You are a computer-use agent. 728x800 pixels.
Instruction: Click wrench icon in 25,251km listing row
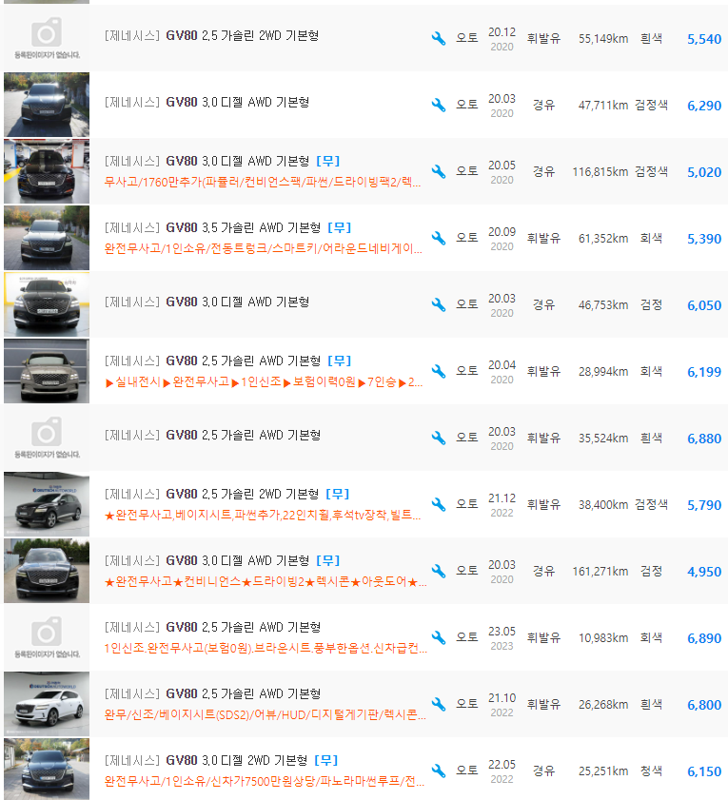439,771
